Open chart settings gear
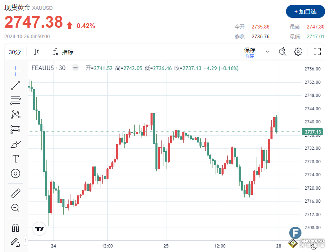 coord(298,52)
